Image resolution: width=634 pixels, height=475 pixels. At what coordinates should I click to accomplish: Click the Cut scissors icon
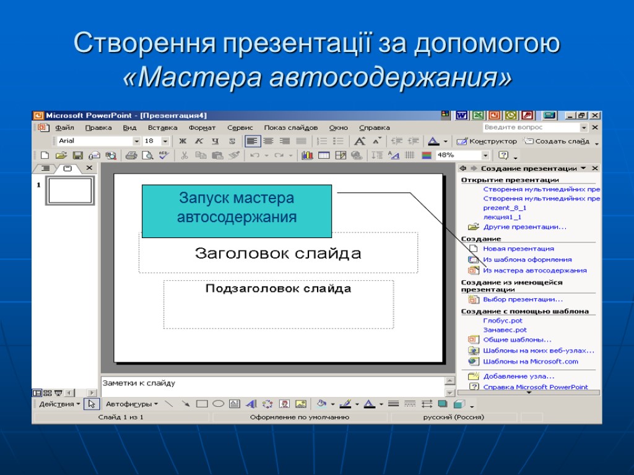click(185, 155)
